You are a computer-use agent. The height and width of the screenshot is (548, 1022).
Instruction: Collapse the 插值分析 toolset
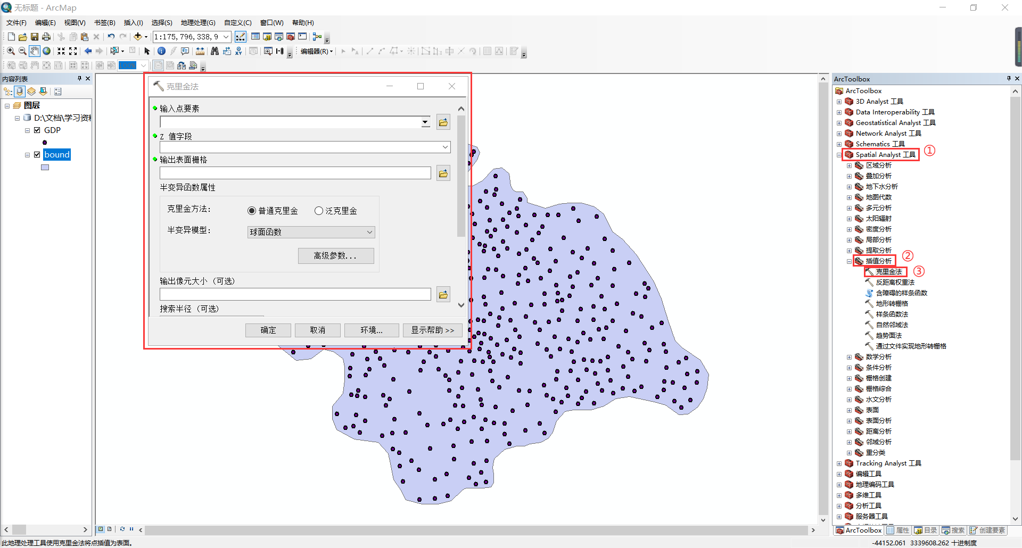[x=850, y=261]
